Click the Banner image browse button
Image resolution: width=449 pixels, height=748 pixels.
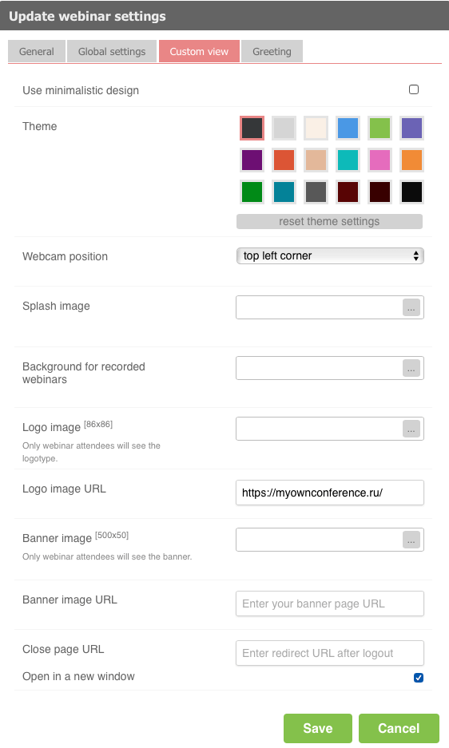(411, 540)
